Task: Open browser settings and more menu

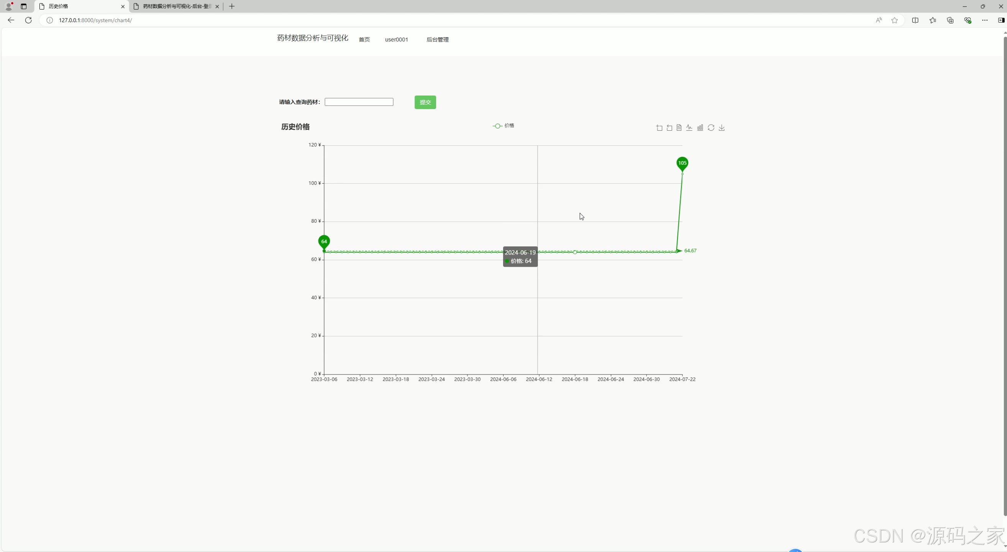Action: point(984,20)
